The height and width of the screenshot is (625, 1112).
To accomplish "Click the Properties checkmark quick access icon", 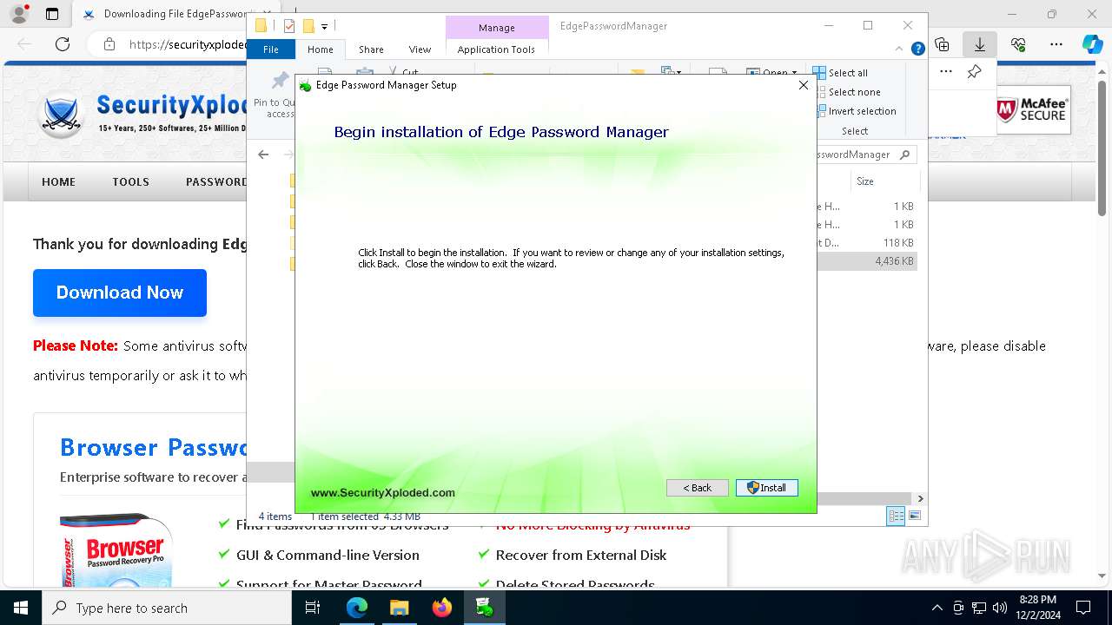I will click(x=289, y=27).
